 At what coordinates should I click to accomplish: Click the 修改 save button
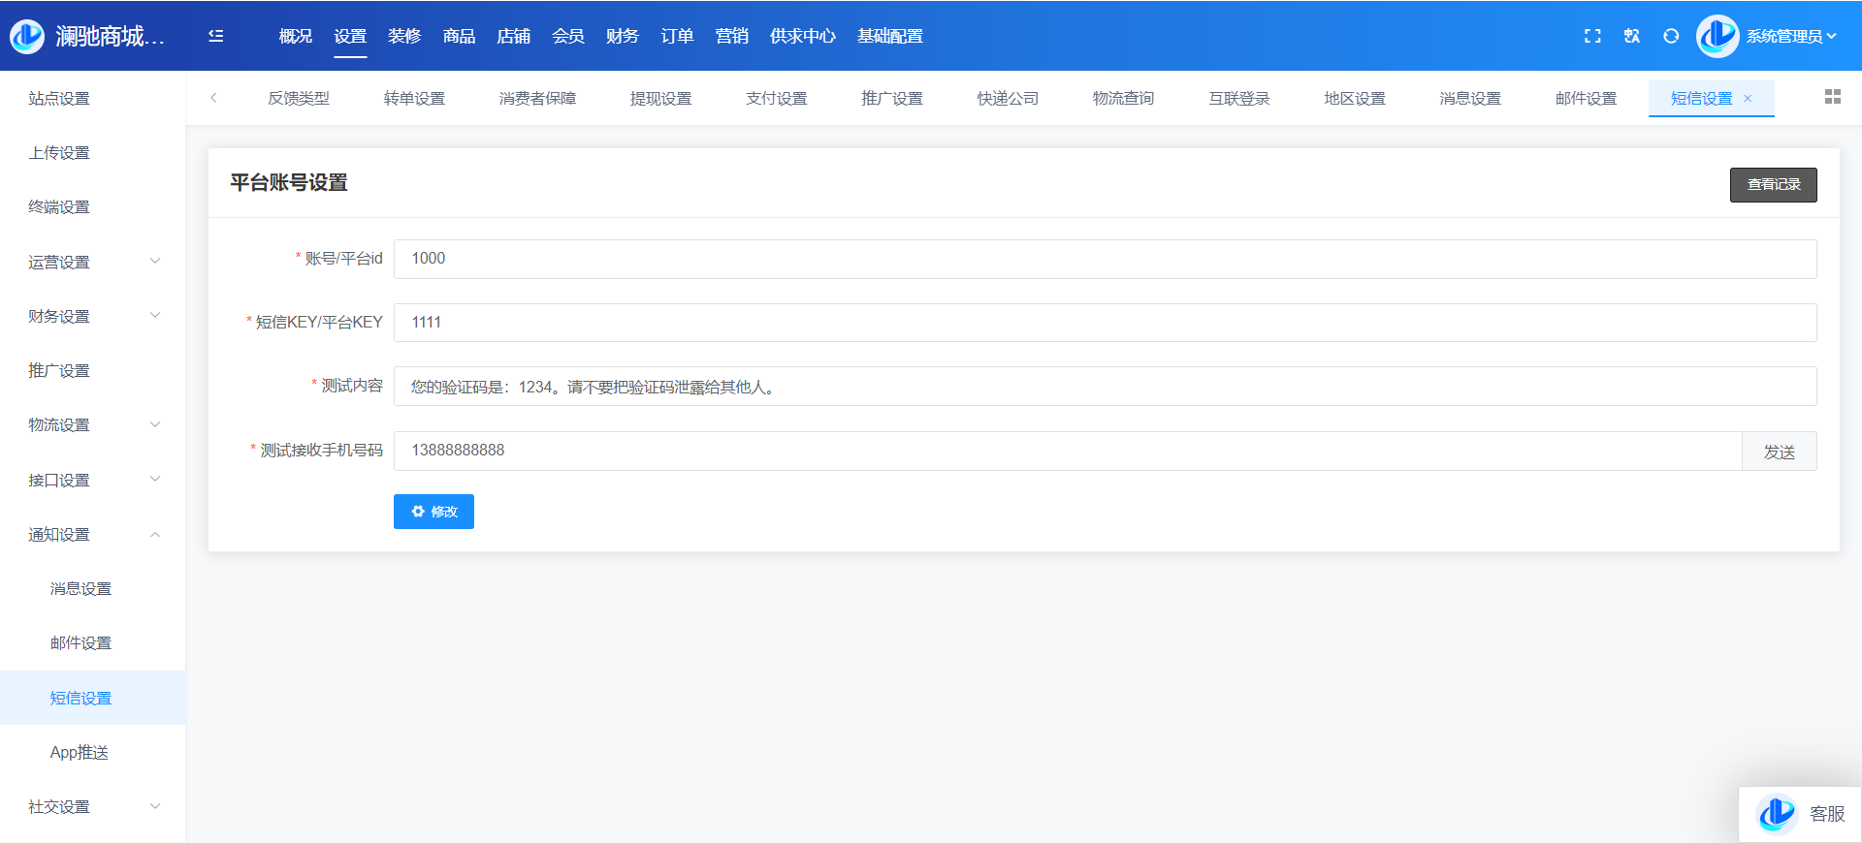pos(433,512)
